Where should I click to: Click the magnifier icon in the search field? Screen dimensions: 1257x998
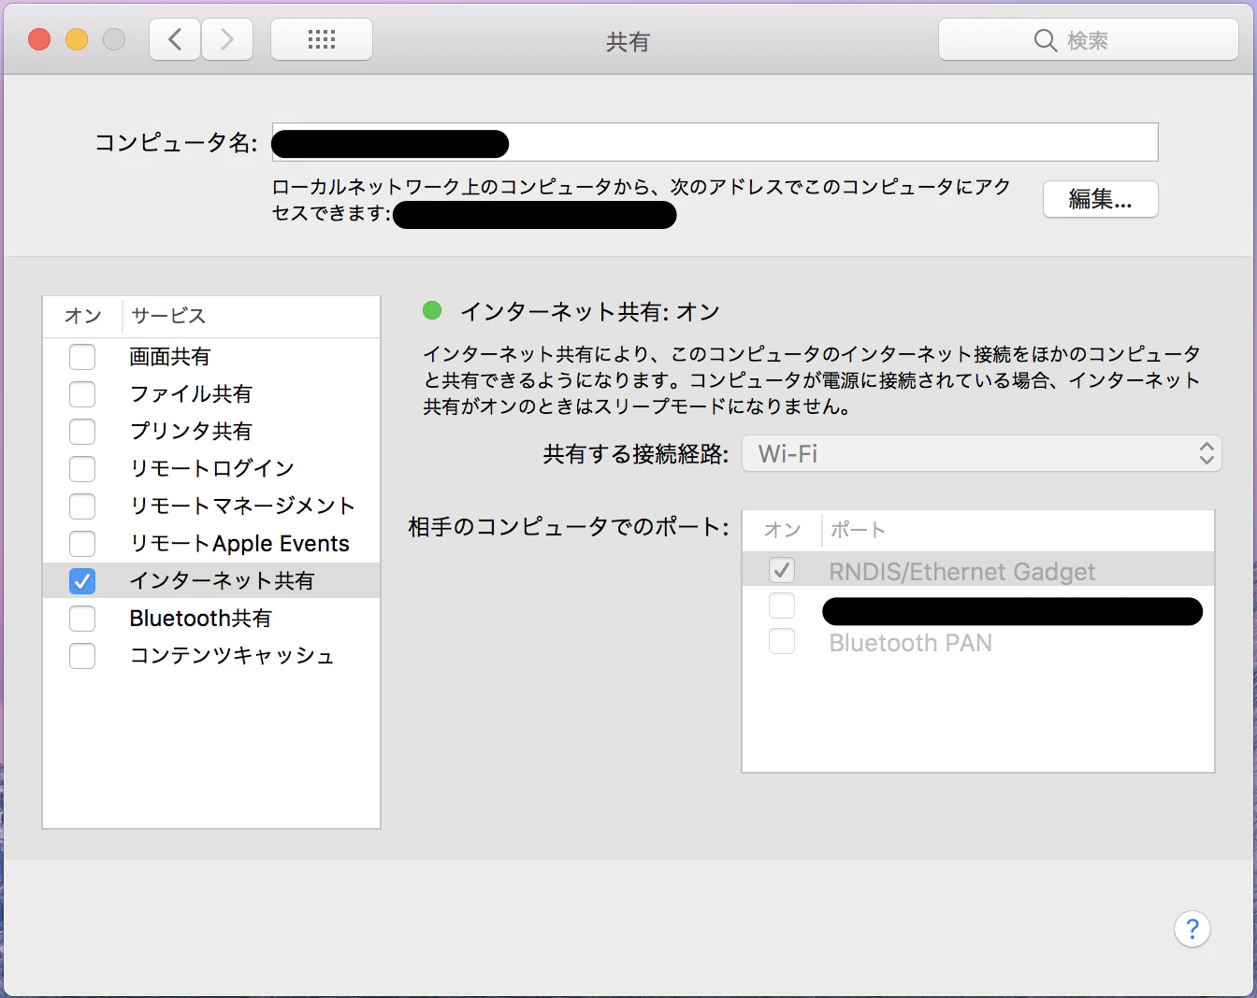(1046, 40)
